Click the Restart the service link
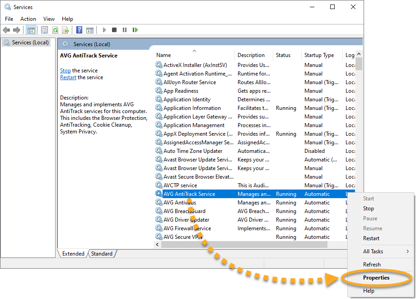 click(x=68, y=77)
